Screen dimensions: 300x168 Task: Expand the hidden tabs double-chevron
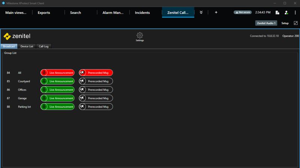pos(201,12)
